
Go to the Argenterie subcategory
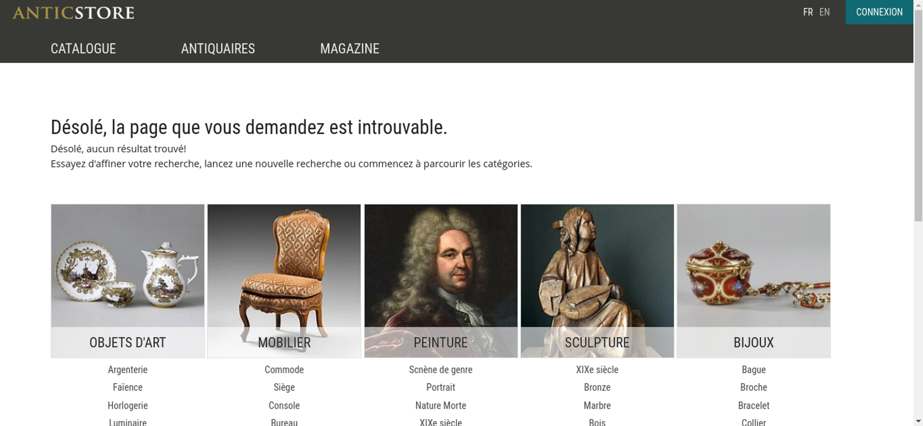pyautogui.click(x=127, y=370)
